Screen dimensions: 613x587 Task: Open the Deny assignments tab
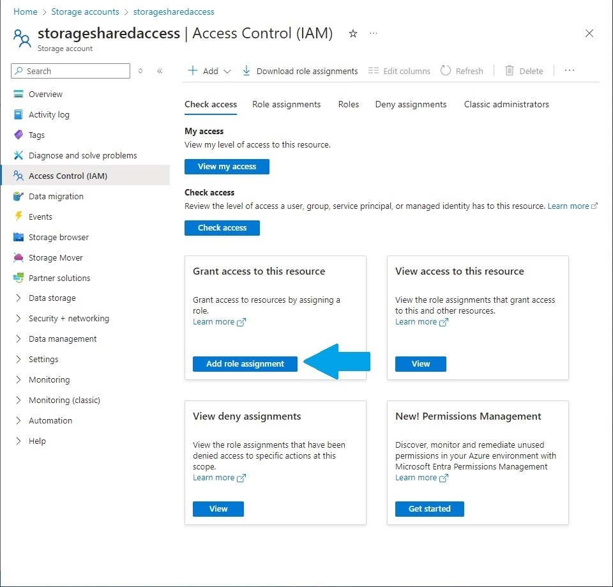[x=411, y=104]
